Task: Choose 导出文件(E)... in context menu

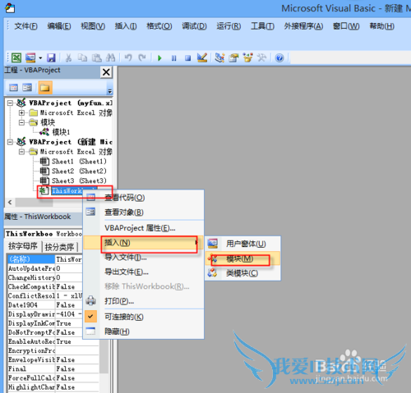Action: tap(144, 272)
